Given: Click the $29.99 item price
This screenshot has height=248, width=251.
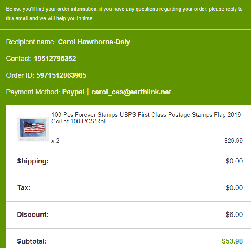Looking at the screenshot, I should pyautogui.click(x=233, y=140).
